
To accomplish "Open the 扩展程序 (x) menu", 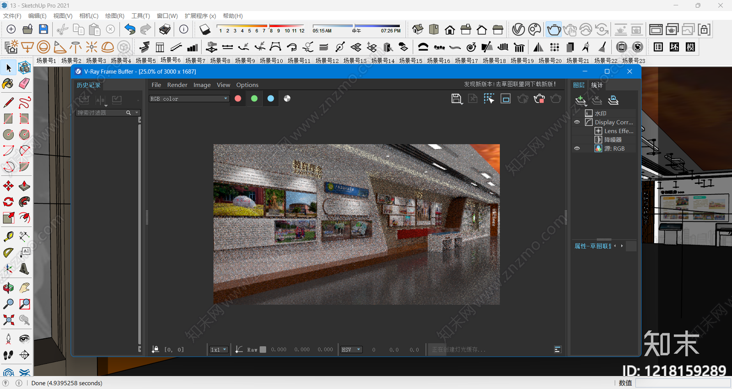I will [x=200, y=16].
